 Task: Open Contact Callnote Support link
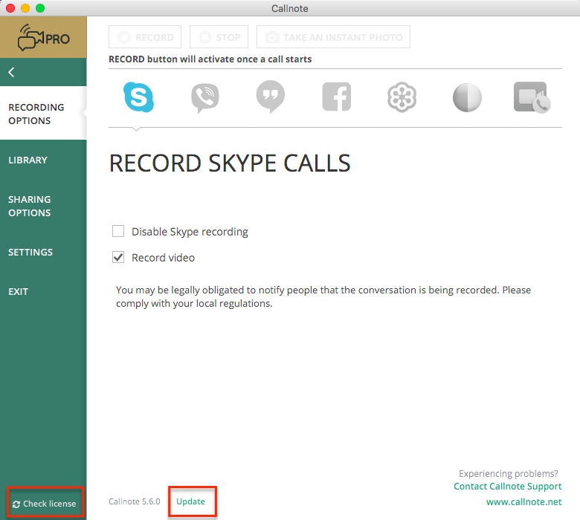(507, 487)
